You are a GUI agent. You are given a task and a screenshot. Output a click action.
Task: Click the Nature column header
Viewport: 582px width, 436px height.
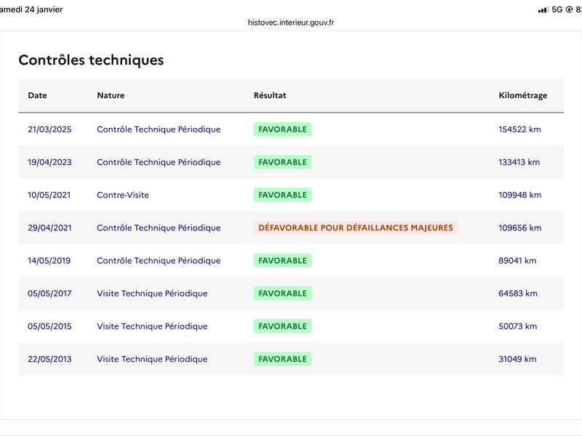click(x=111, y=95)
